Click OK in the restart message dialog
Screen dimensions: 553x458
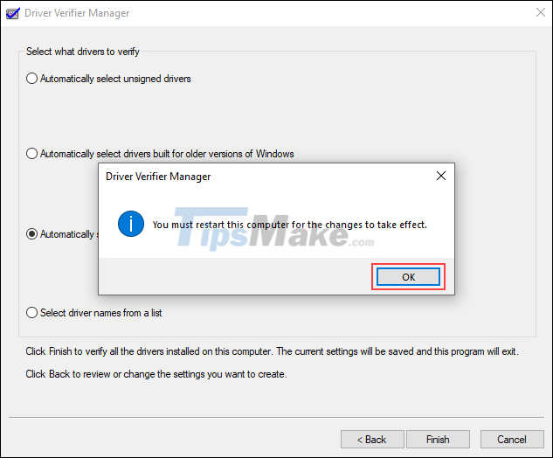pos(408,277)
